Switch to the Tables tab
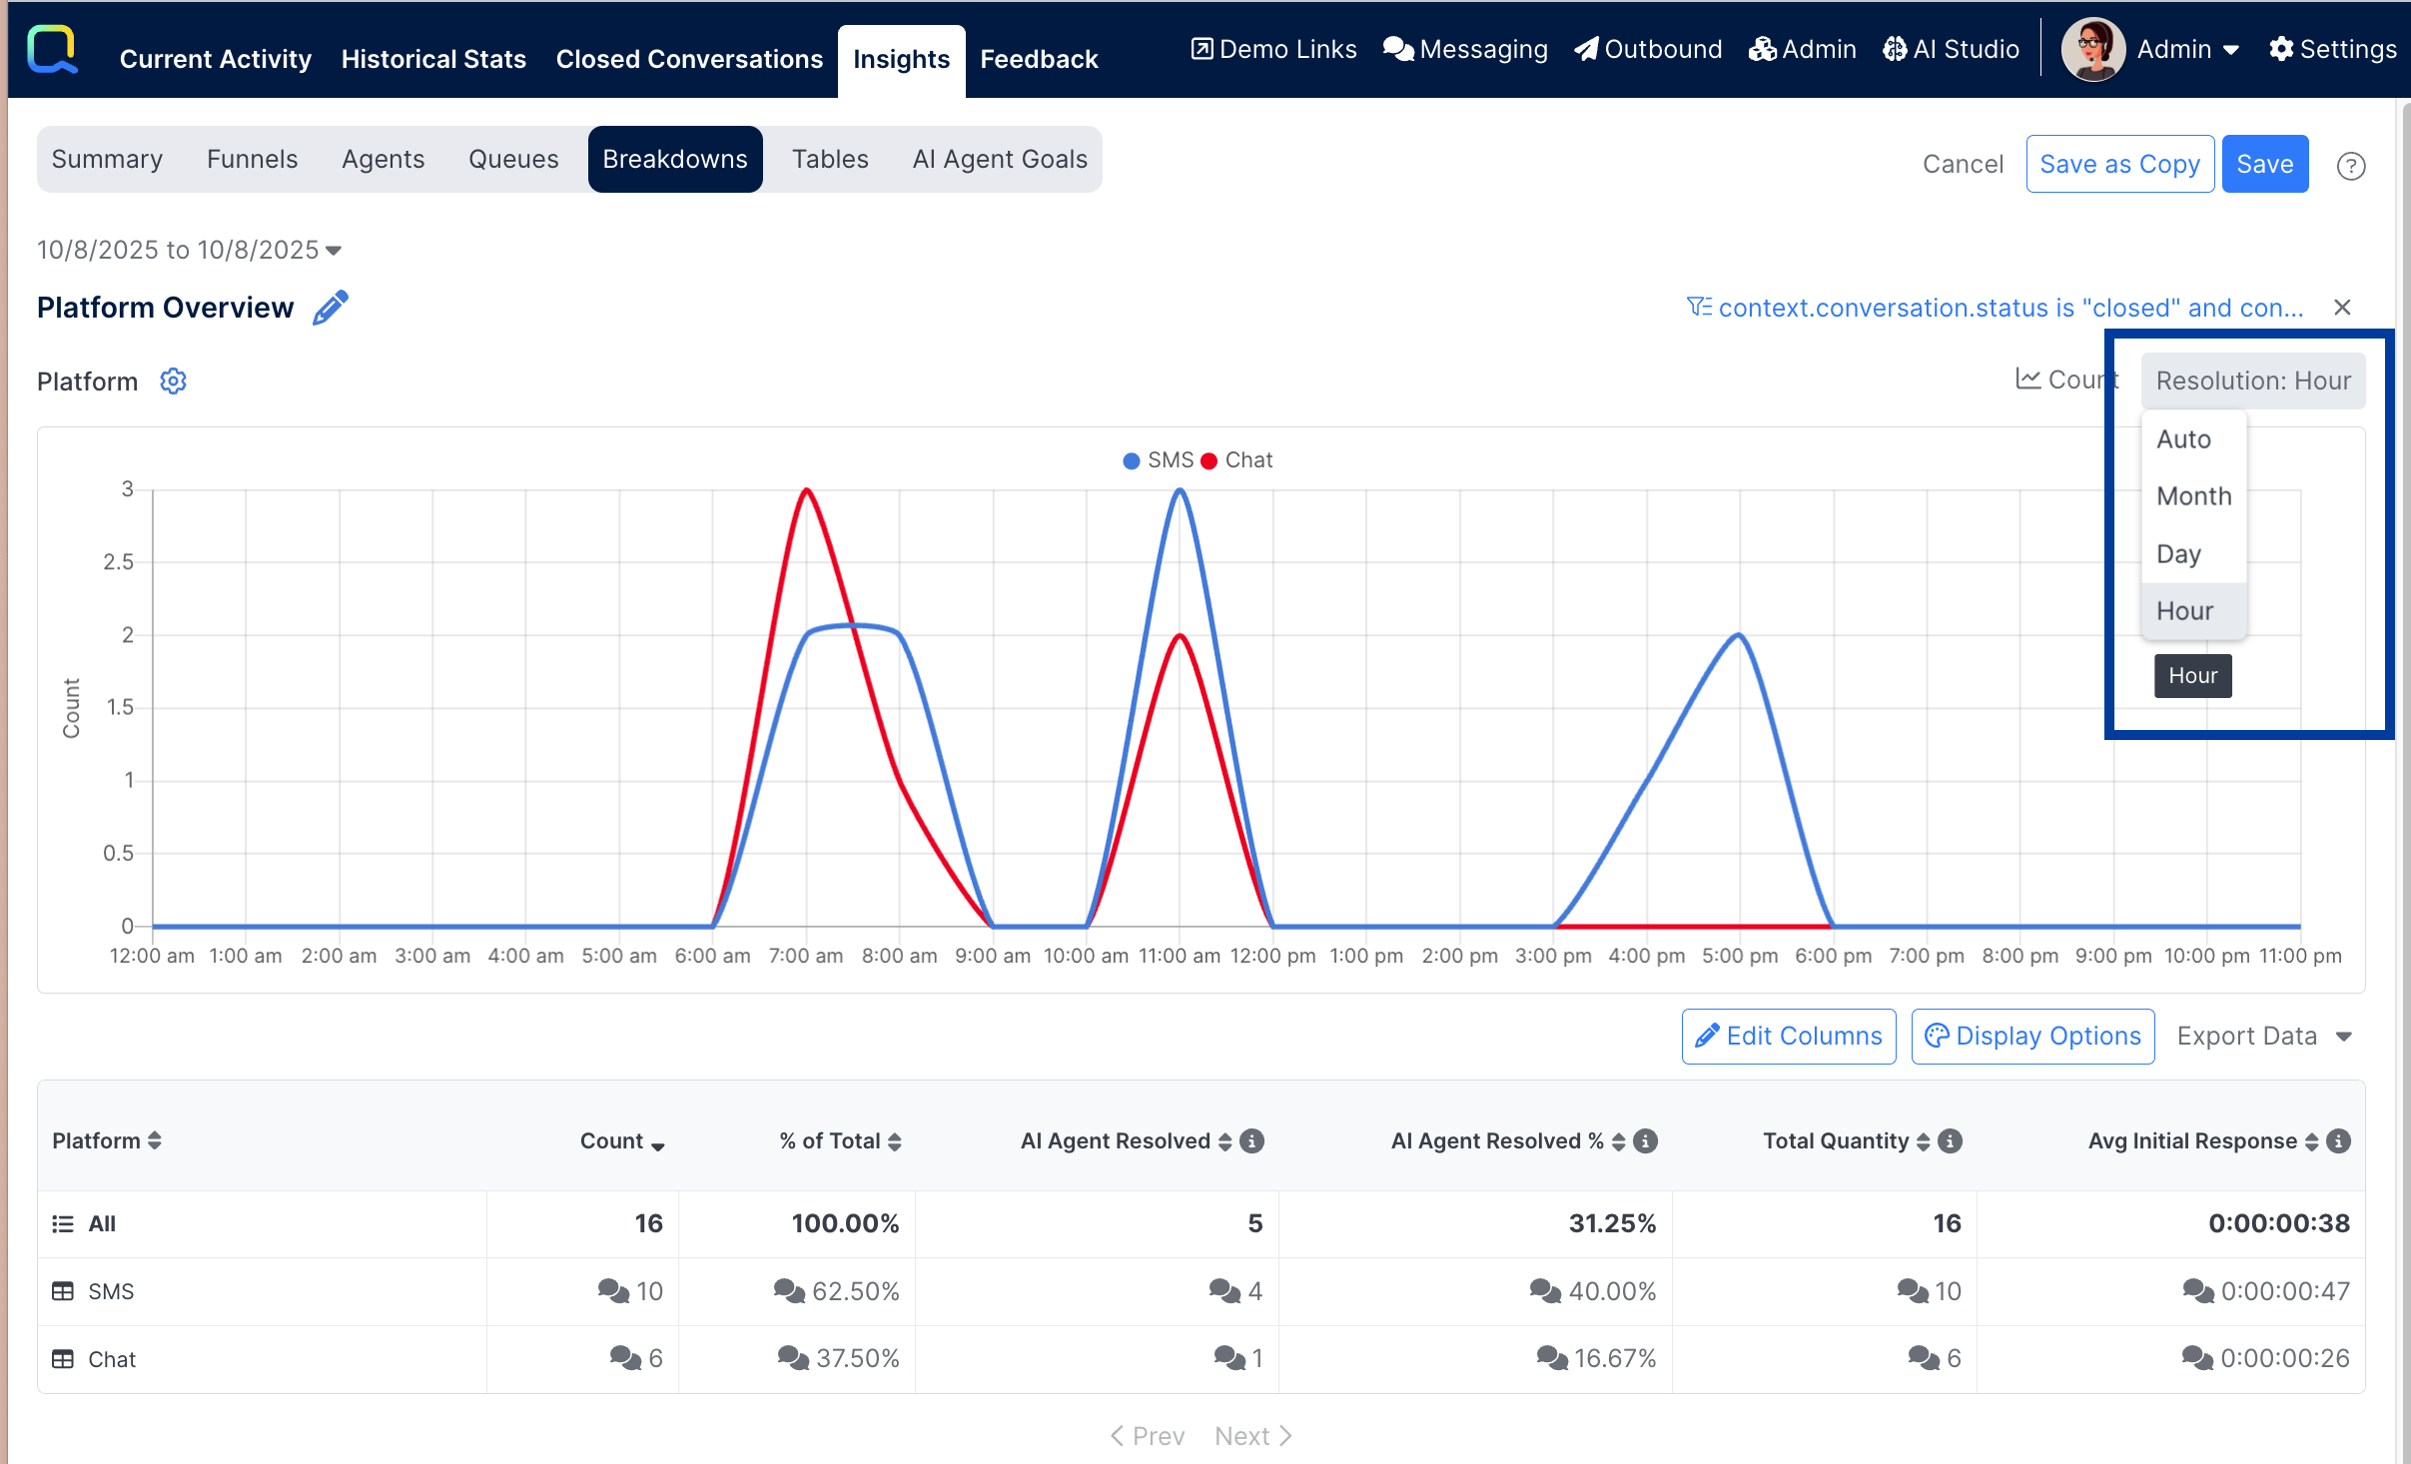Screen dimensions: 2411x1464 [x=829, y=160]
